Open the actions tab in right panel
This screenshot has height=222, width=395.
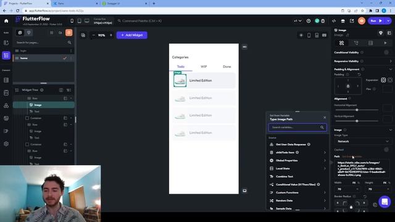(x=356, y=43)
